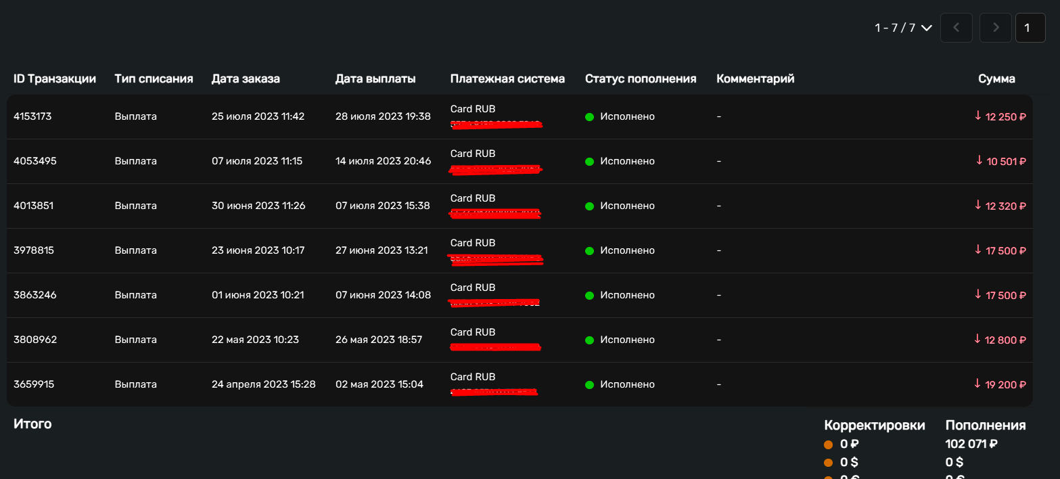Click order date 23 июня 2023 10:17
Viewport: 1060px width, 479px height.
coord(258,250)
